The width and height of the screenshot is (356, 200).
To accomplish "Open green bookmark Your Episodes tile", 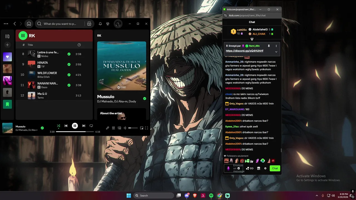I will click(8, 104).
